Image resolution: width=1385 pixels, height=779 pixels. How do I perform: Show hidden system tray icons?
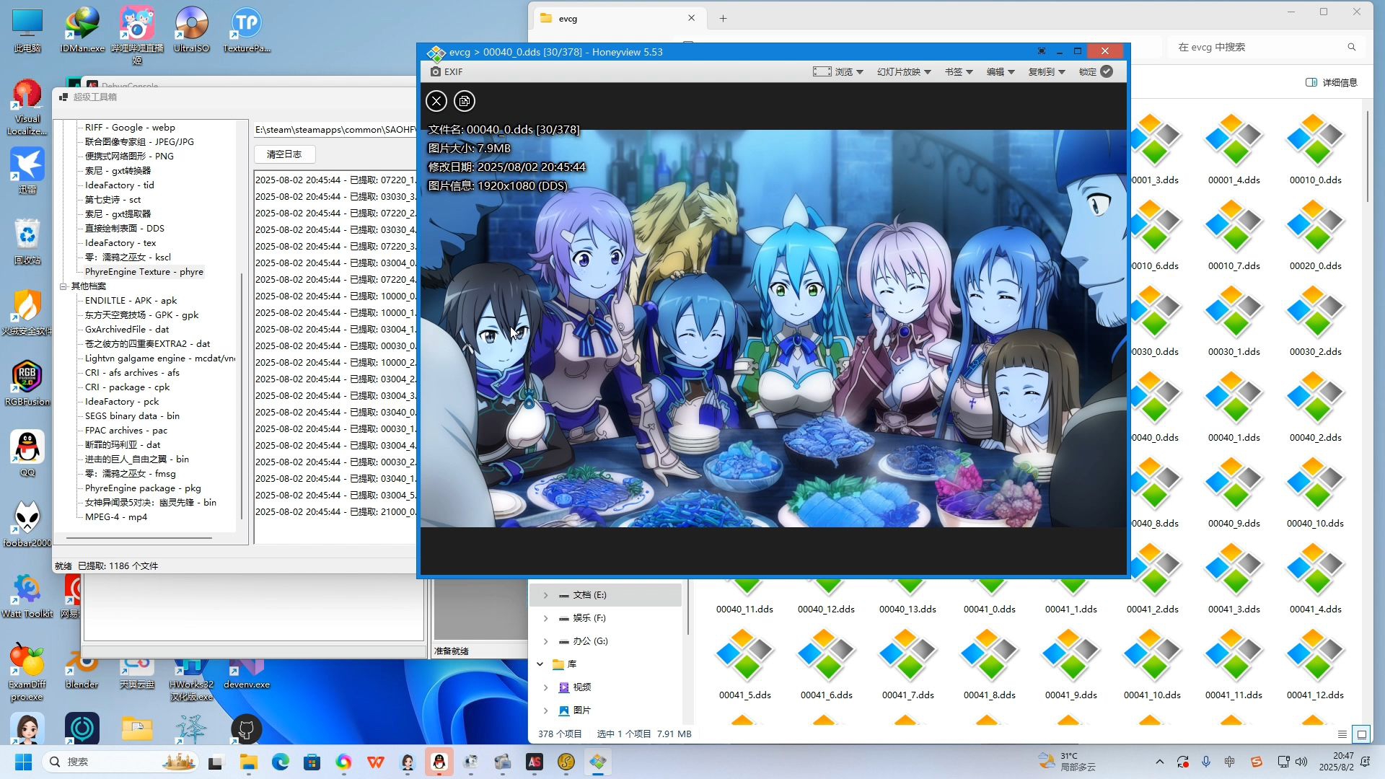1159,762
